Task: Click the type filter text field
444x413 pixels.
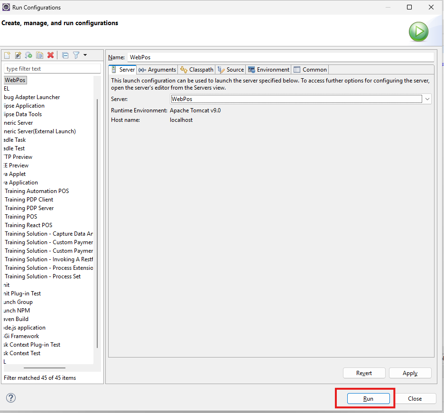Action: 52,69
